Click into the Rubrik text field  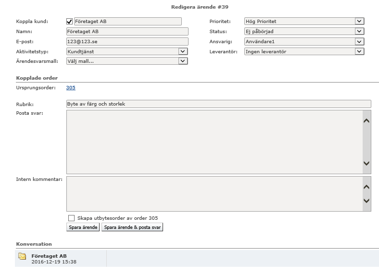[x=218, y=104]
